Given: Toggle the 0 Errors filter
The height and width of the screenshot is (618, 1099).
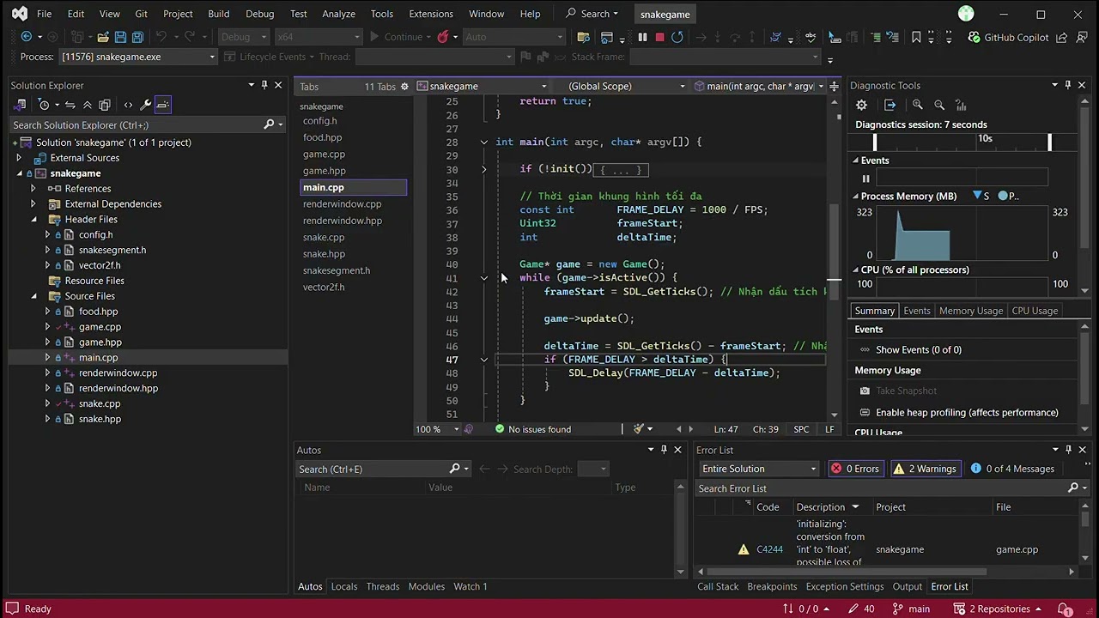Looking at the screenshot, I should coord(855,469).
